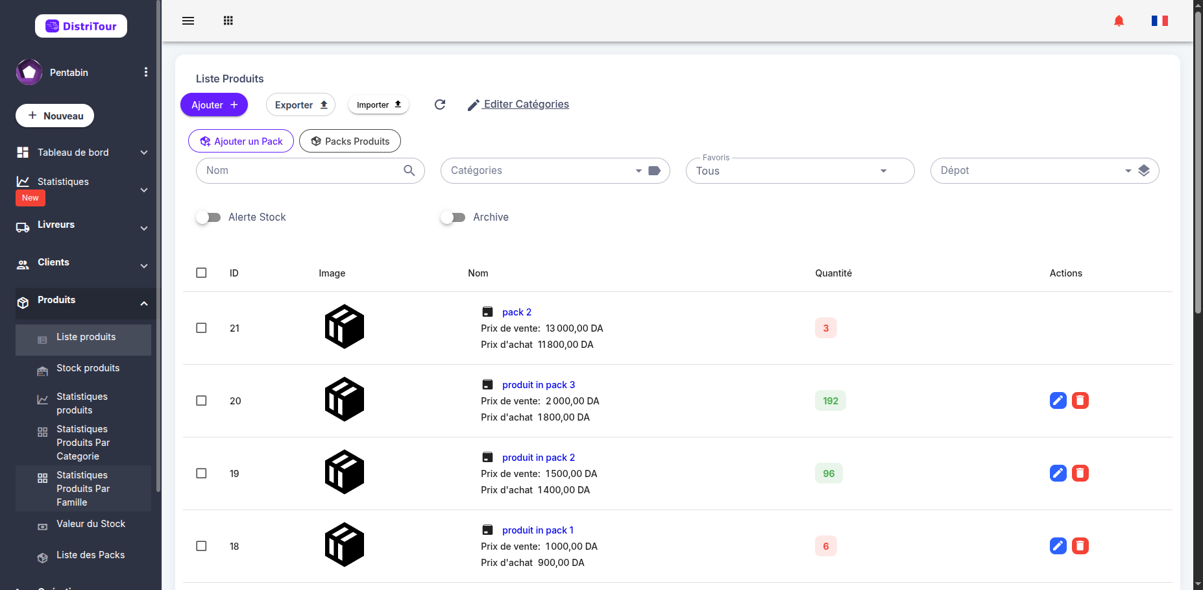Click the French flag language icon
Image resolution: width=1203 pixels, height=590 pixels.
1160,21
